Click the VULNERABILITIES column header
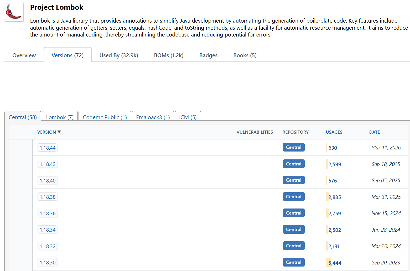 coord(255,132)
